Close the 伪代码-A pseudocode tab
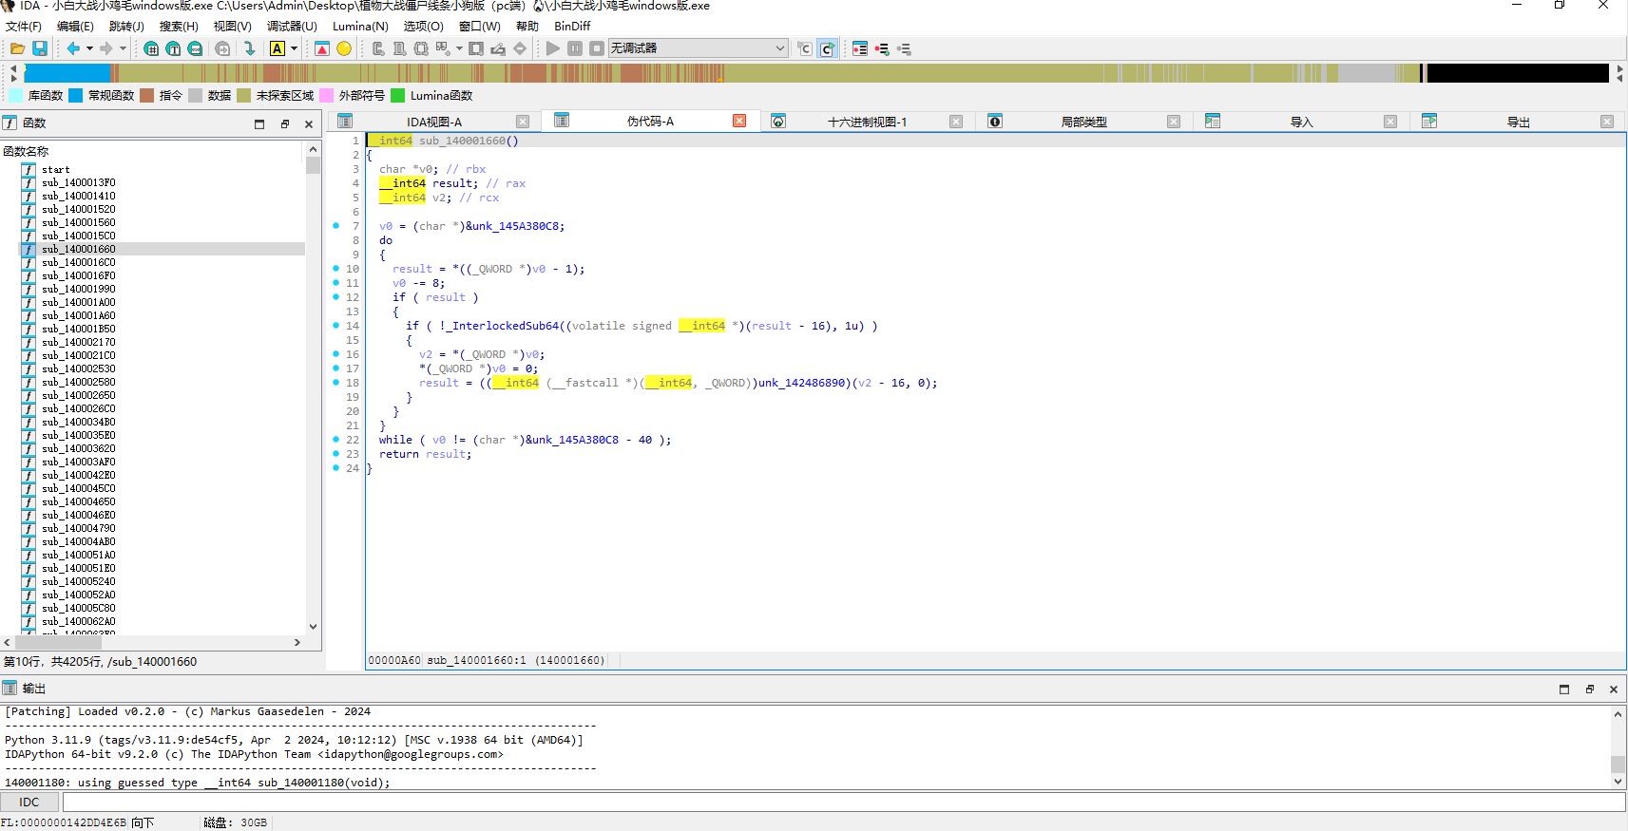 pyautogui.click(x=739, y=121)
